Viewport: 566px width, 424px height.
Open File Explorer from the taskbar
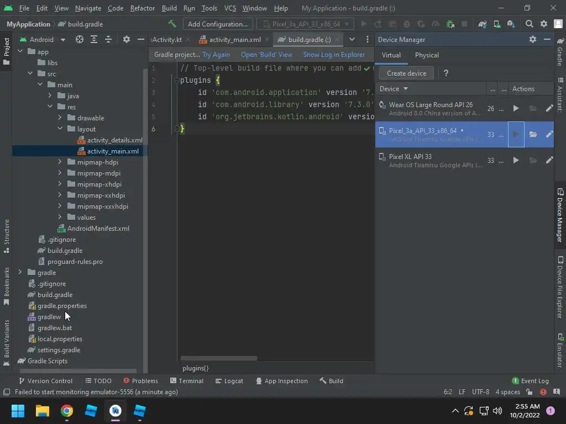(43, 411)
